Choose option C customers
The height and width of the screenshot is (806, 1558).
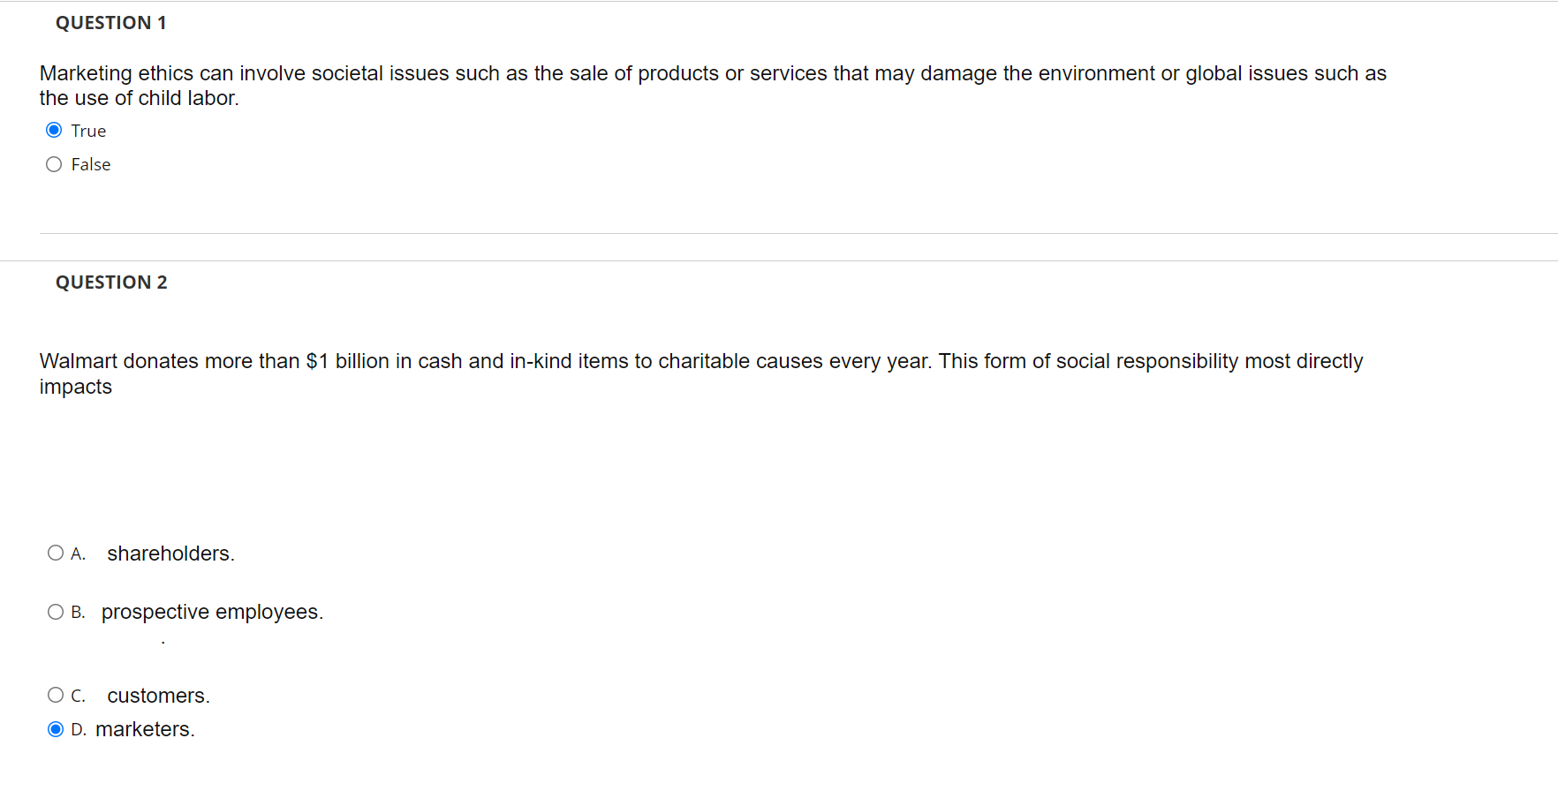(55, 695)
